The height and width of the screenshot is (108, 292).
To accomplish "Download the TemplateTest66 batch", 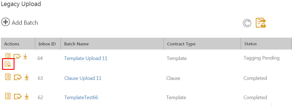I will tap(27, 96).
